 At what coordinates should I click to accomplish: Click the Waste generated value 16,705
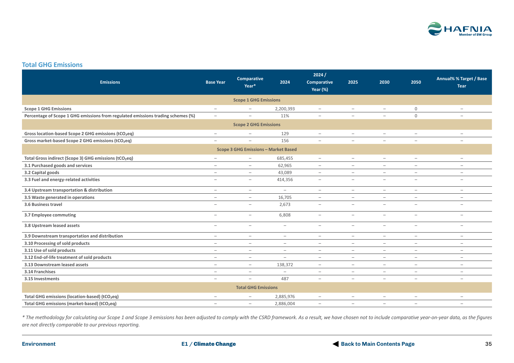(285, 197)
